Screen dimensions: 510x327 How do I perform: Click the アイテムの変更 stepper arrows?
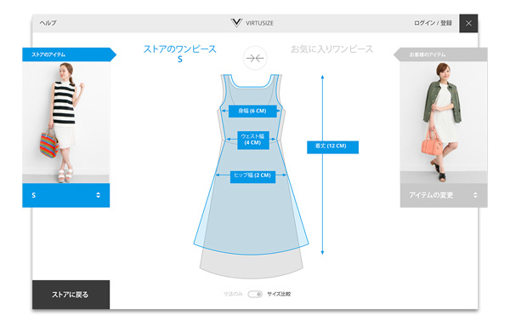[x=475, y=195]
